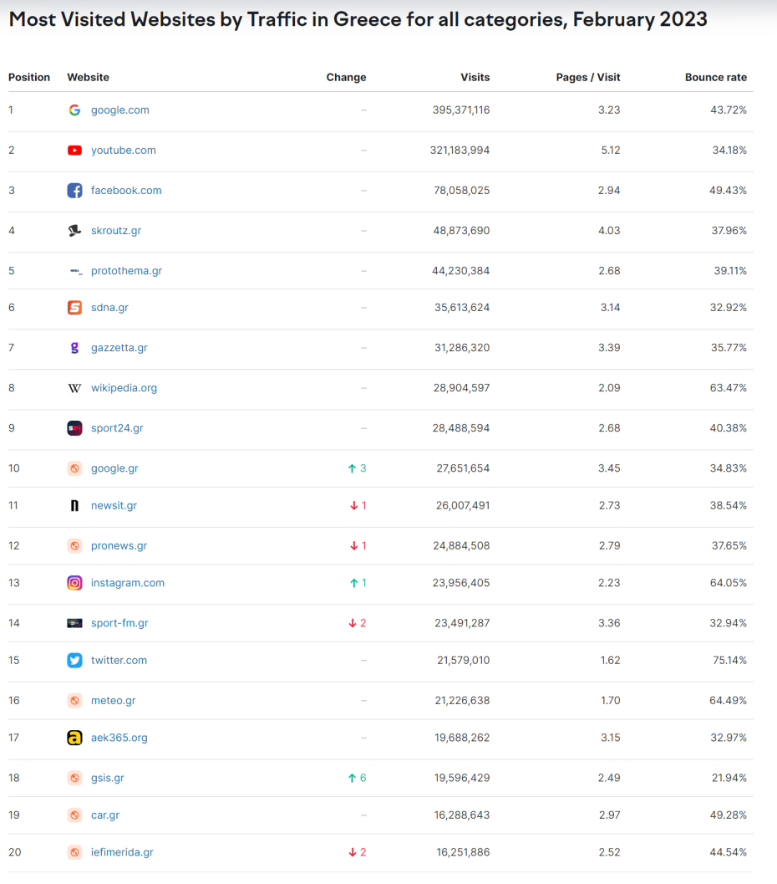
Task: Click the sport24.gr icon
Action: click(x=74, y=428)
